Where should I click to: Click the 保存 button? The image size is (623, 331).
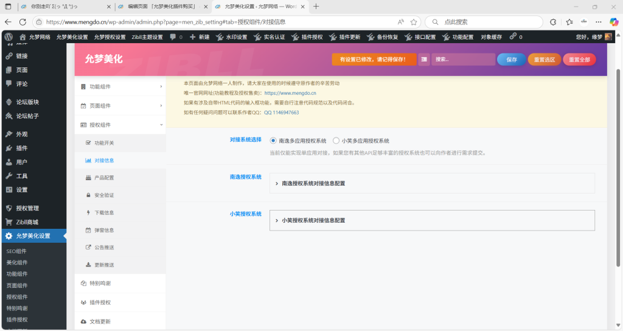coord(511,60)
